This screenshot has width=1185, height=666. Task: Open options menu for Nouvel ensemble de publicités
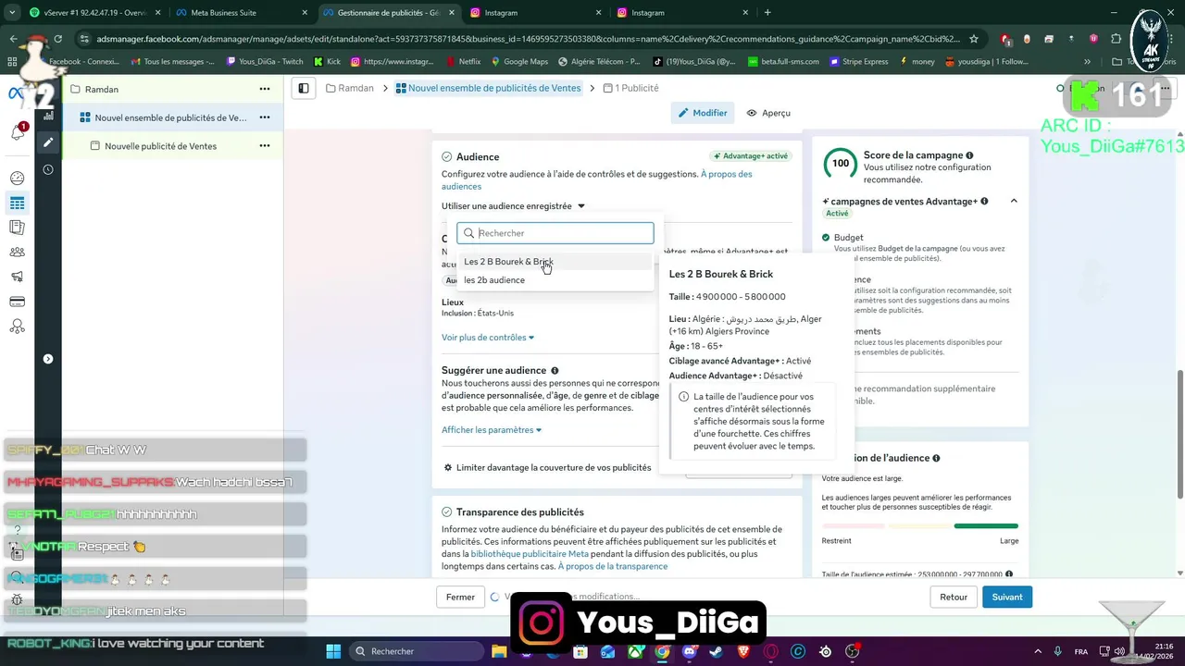pyautogui.click(x=265, y=117)
